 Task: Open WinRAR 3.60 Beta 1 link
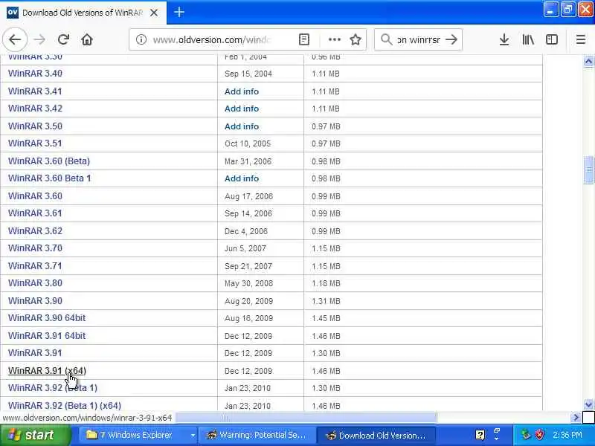click(x=50, y=178)
